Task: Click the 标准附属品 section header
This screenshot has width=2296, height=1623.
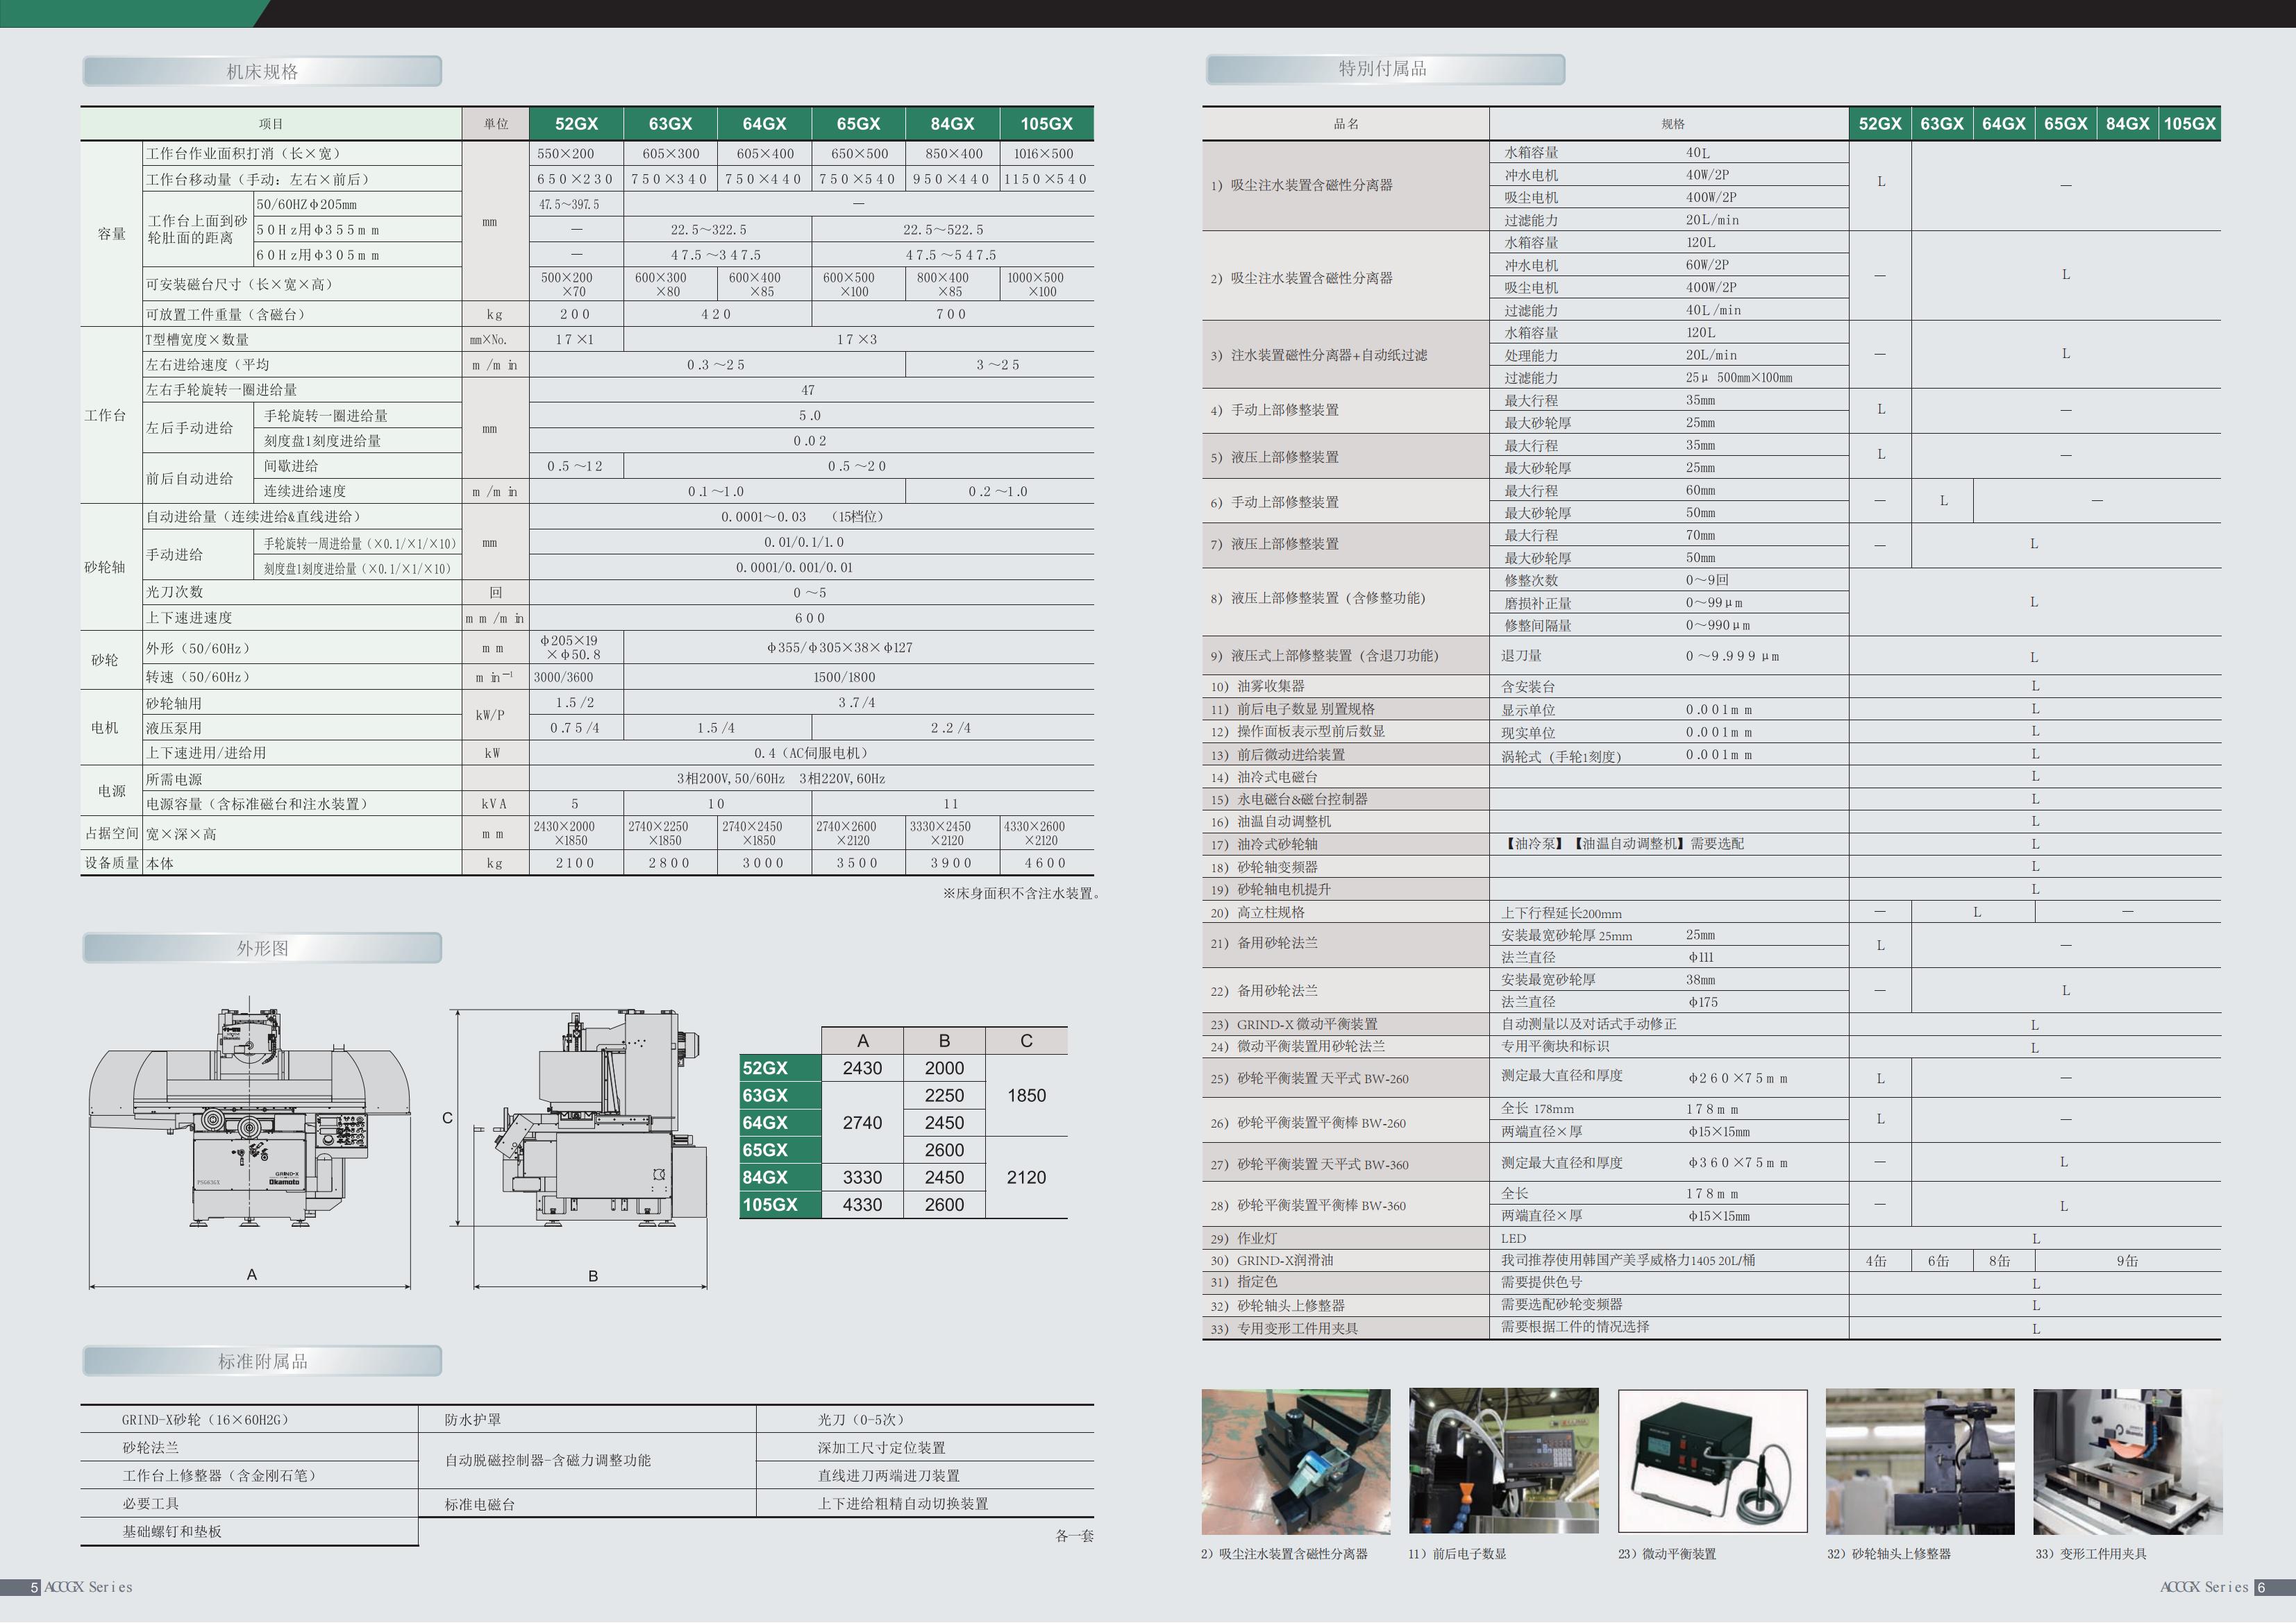Action: (x=262, y=1361)
